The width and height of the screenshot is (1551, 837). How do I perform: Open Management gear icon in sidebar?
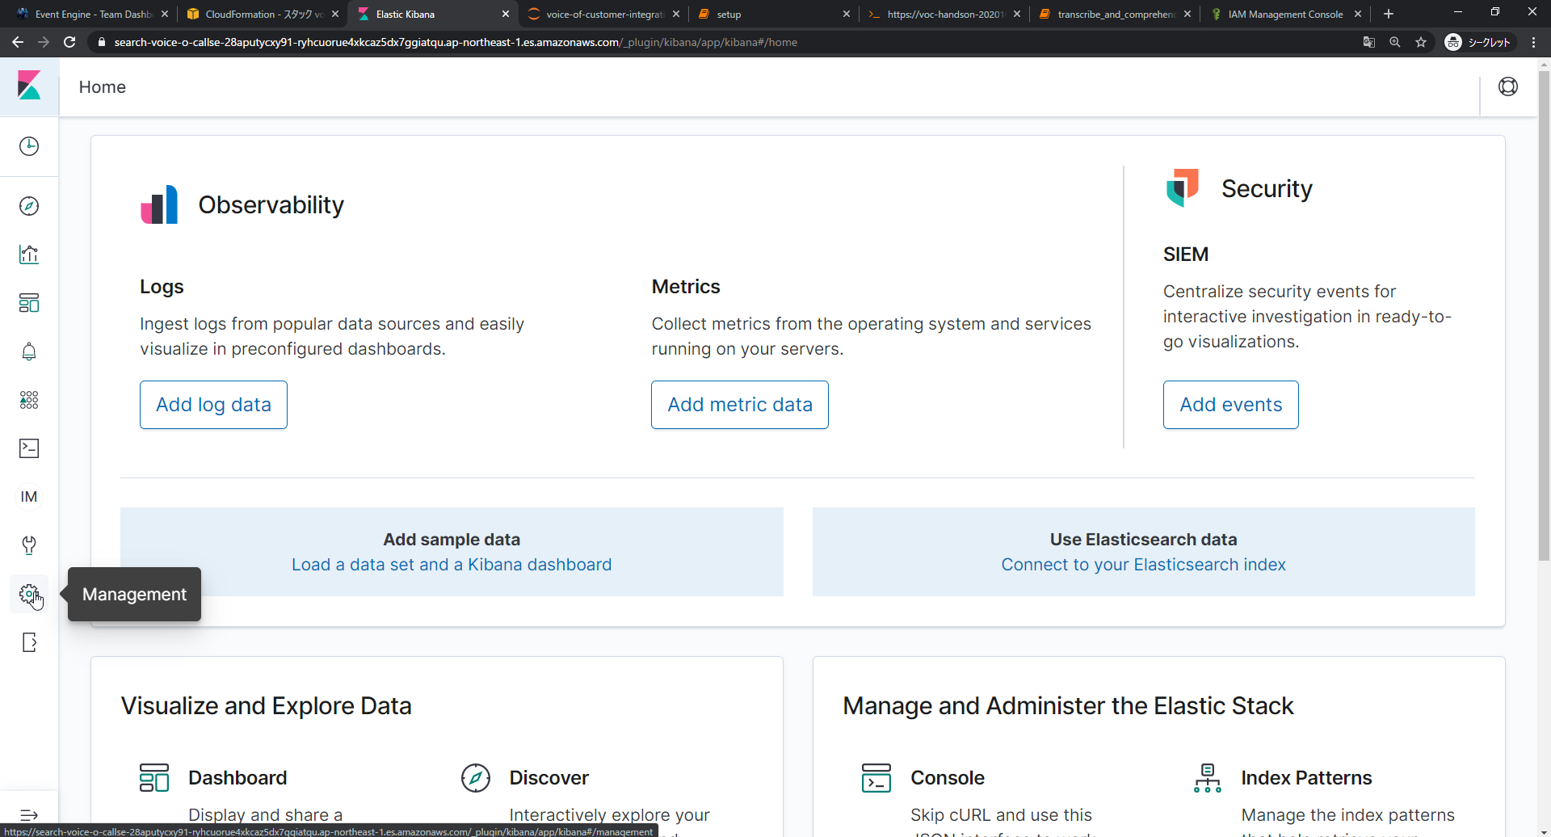pyautogui.click(x=29, y=594)
